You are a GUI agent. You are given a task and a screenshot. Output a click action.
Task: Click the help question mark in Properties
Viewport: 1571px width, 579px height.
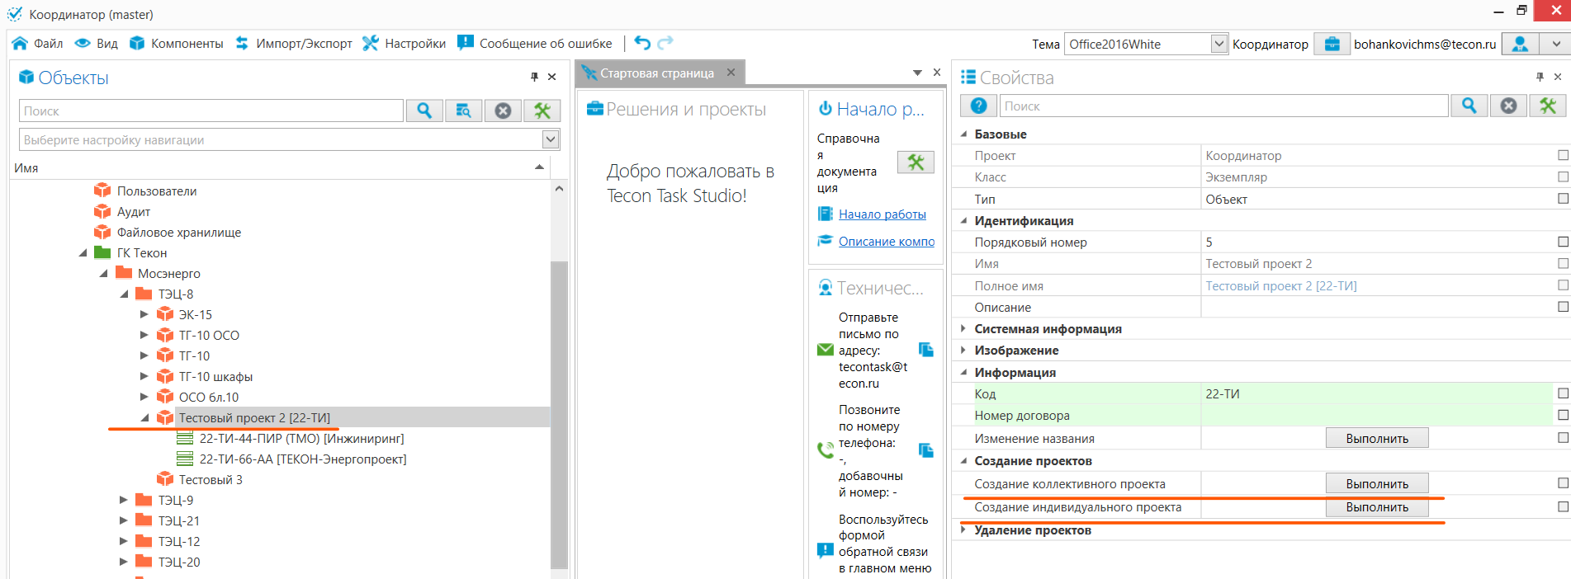point(978,106)
